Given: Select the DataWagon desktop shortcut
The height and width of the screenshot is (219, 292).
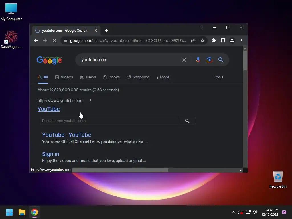Looking at the screenshot, I should 11,39.
